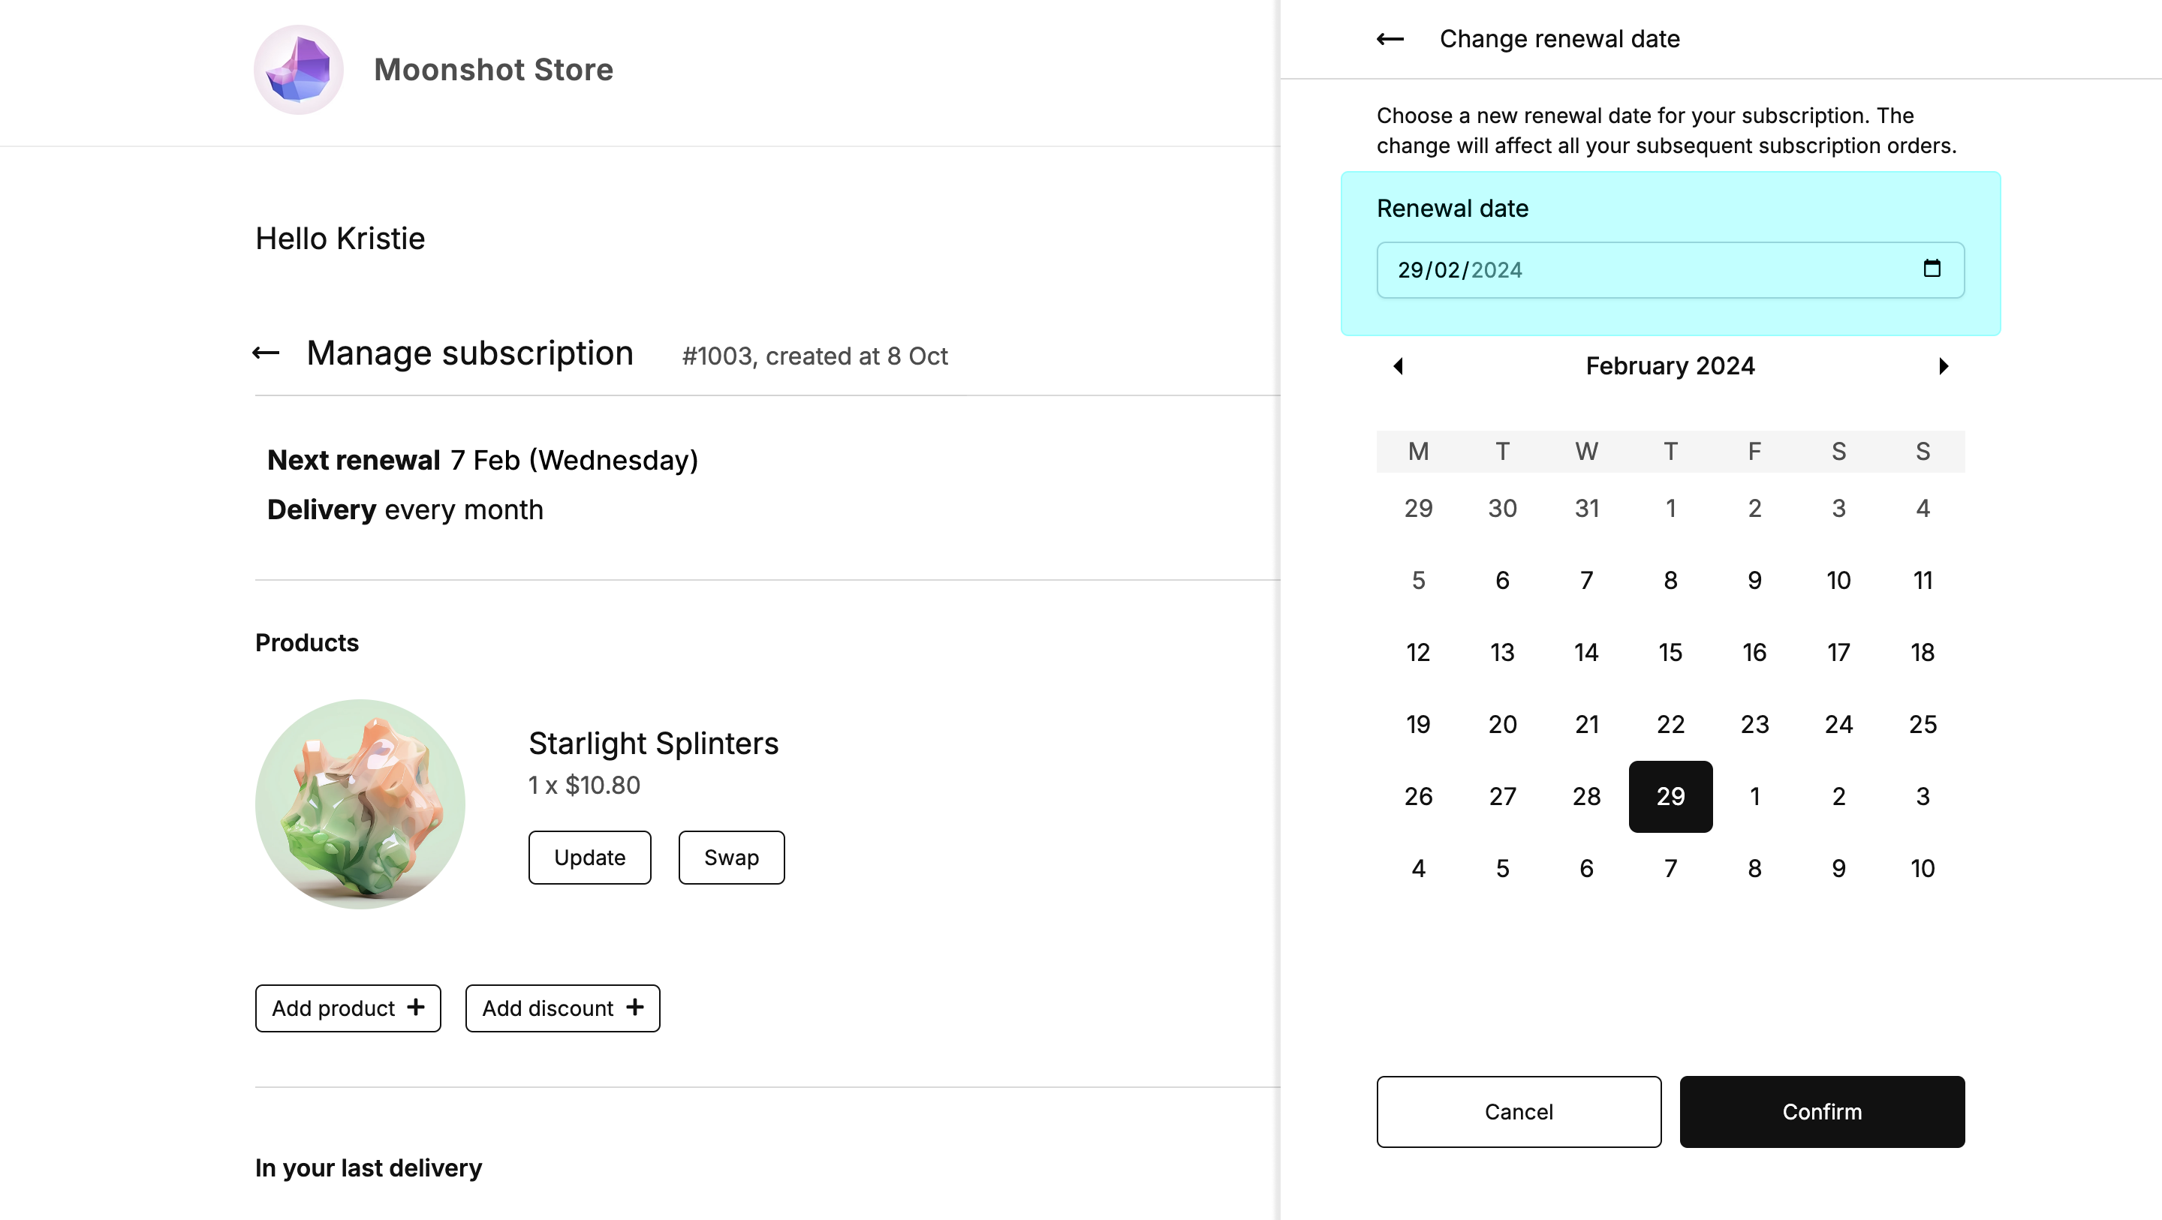Click the 1 x $10.80 price text
The height and width of the screenshot is (1220, 2162).
pyautogui.click(x=584, y=785)
